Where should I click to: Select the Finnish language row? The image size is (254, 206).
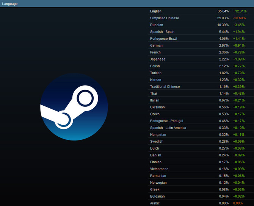(x=201, y=162)
